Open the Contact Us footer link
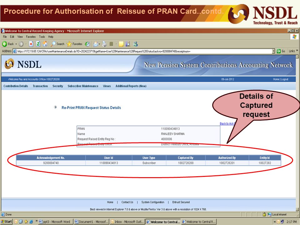This screenshot has width=300, height=225. click(x=127, y=202)
